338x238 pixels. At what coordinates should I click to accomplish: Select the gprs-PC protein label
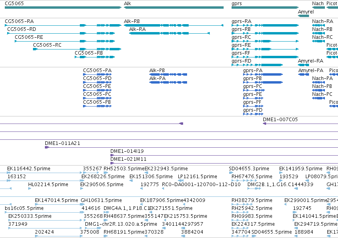(x=253, y=86)
